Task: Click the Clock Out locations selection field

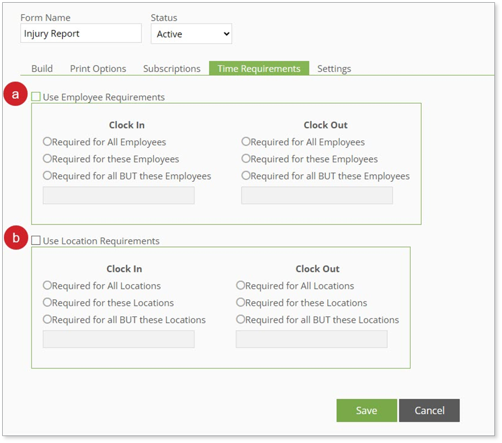Action: [311, 339]
